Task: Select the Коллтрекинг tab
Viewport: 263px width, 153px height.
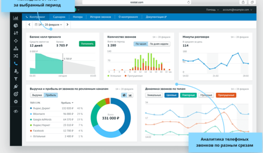Action: (x=36, y=17)
